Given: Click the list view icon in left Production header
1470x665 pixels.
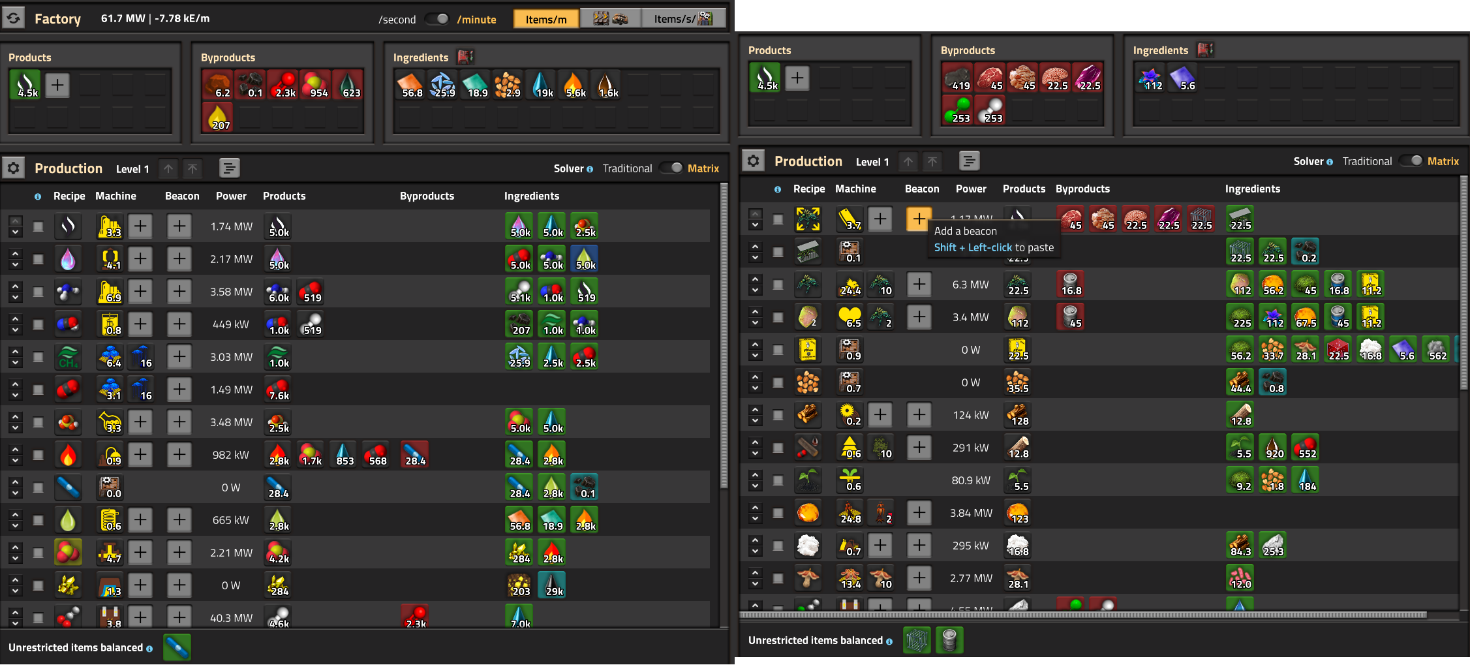Looking at the screenshot, I should (229, 168).
